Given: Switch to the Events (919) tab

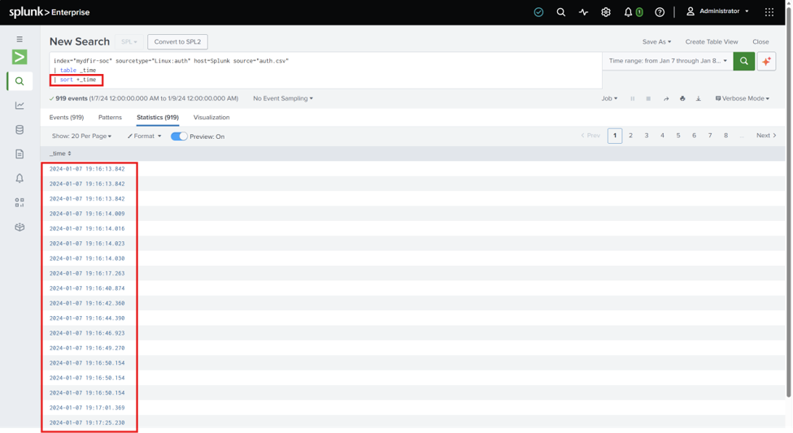Looking at the screenshot, I should pos(66,117).
